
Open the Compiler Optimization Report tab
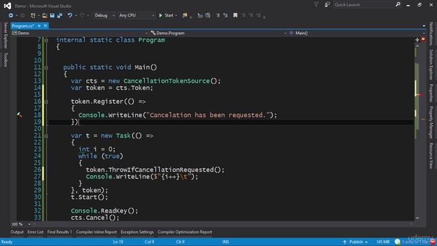click(x=185, y=232)
